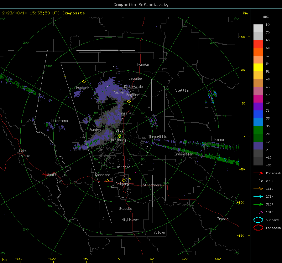282x263 pixels.
Task: Select the blue 36 dBZ color swatch
Action: (258, 114)
